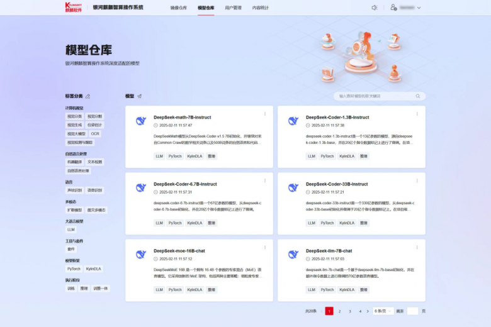Click PyTorch tag on DeepSeek-math-7B-instruct card

(x=175, y=156)
